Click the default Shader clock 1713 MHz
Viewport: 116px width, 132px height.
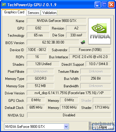102,107
